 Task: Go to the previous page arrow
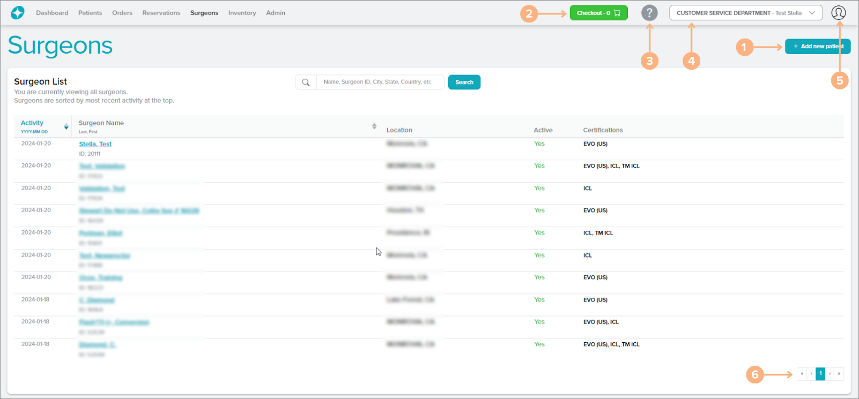click(x=811, y=374)
